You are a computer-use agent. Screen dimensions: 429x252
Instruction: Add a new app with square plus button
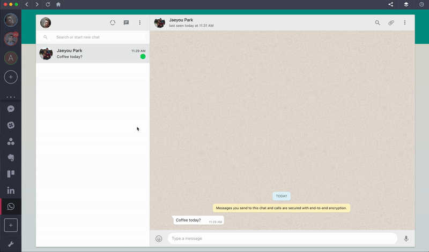click(11, 225)
